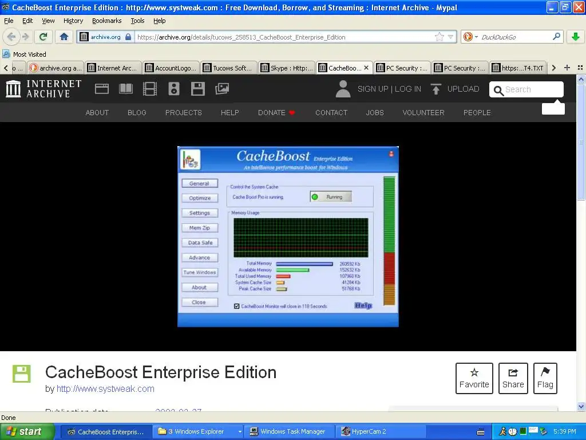The image size is (586, 440).
Task: Open the Texts book icon
Action: coord(125,89)
